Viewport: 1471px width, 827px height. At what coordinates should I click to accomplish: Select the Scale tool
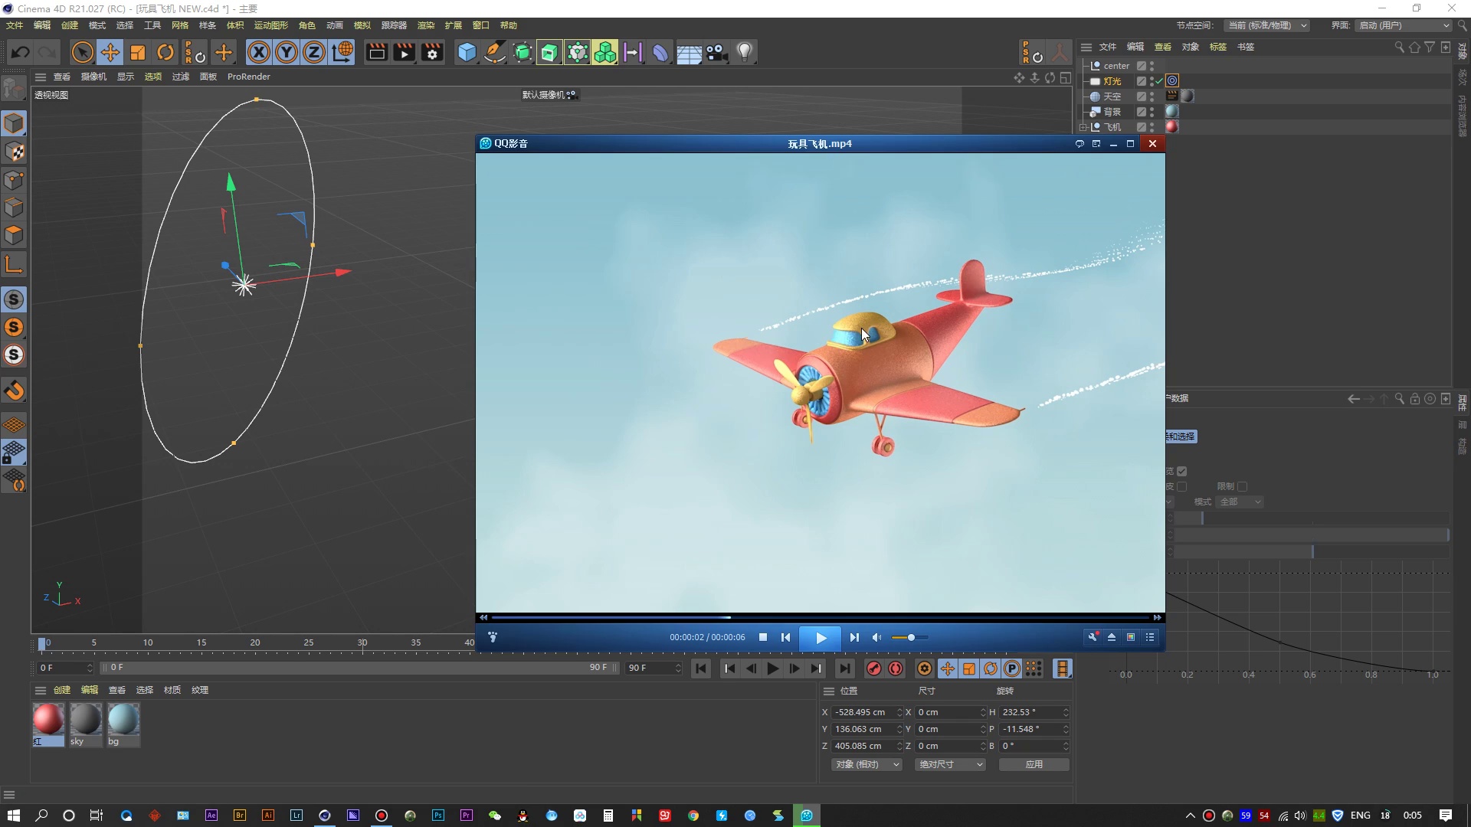click(138, 53)
